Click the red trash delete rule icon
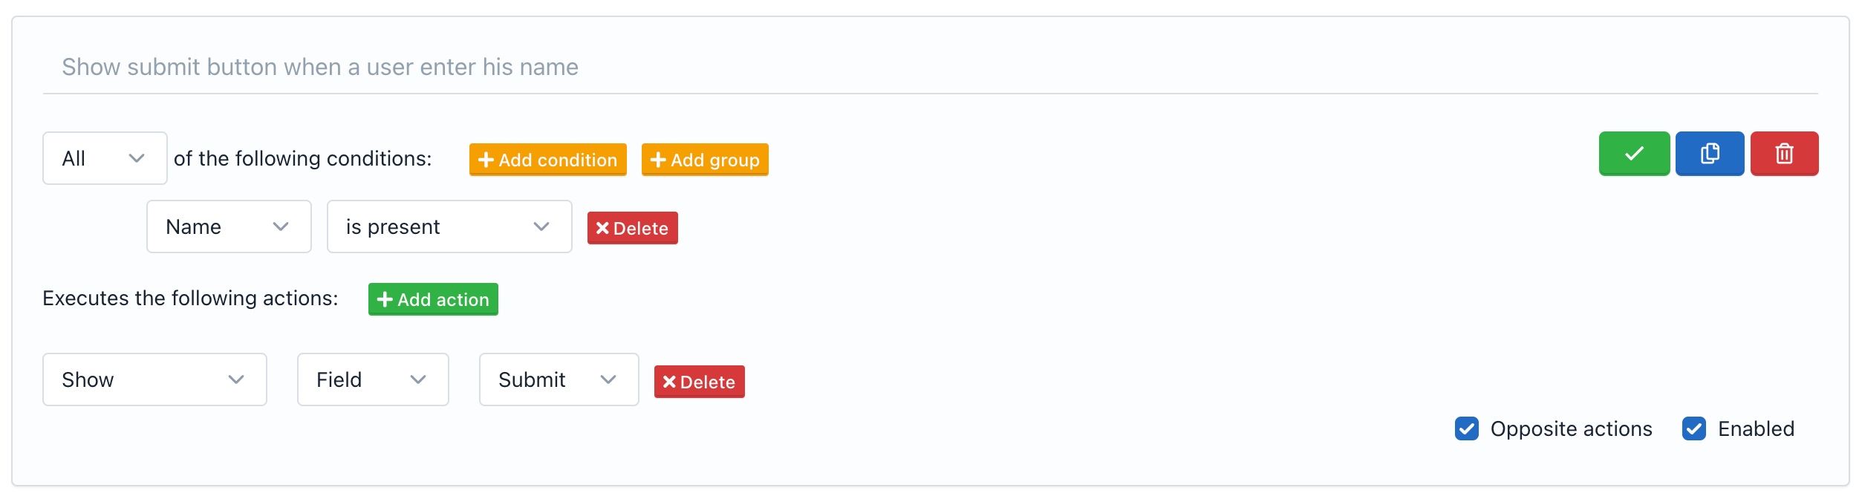The width and height of the screenshot is (1862, 502). [x=1784, y=154]
